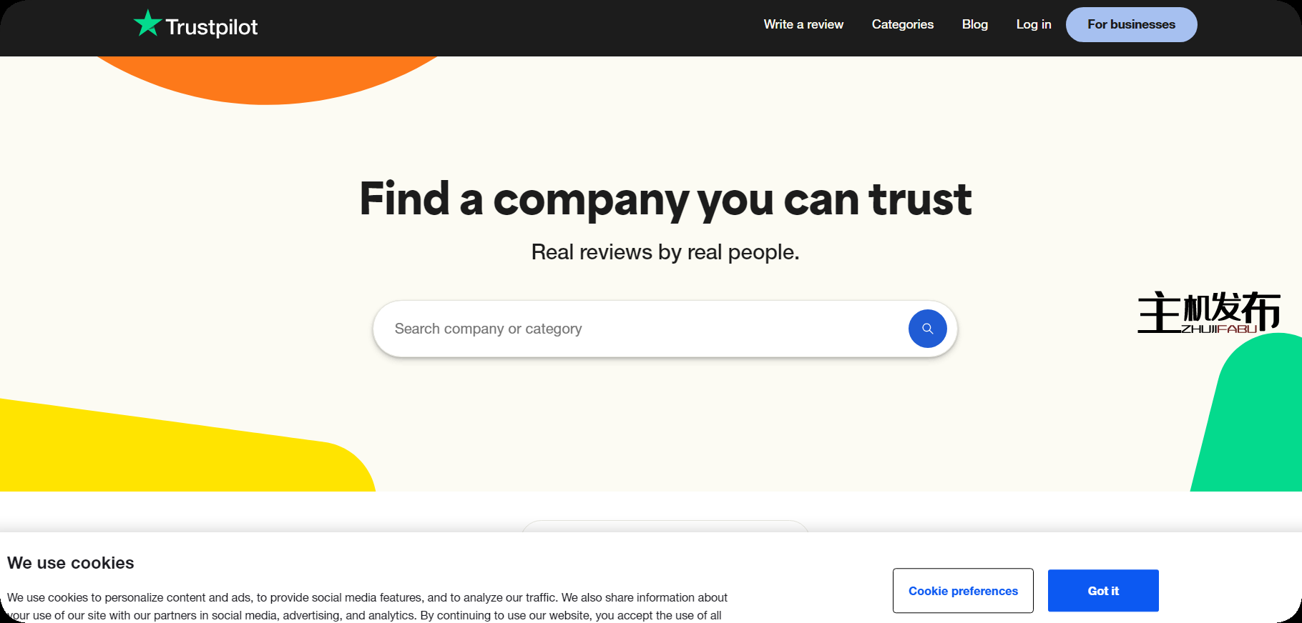The image size is (1302, 623).
Task: Click the We use cookies heading
Action: coord(71,563)
